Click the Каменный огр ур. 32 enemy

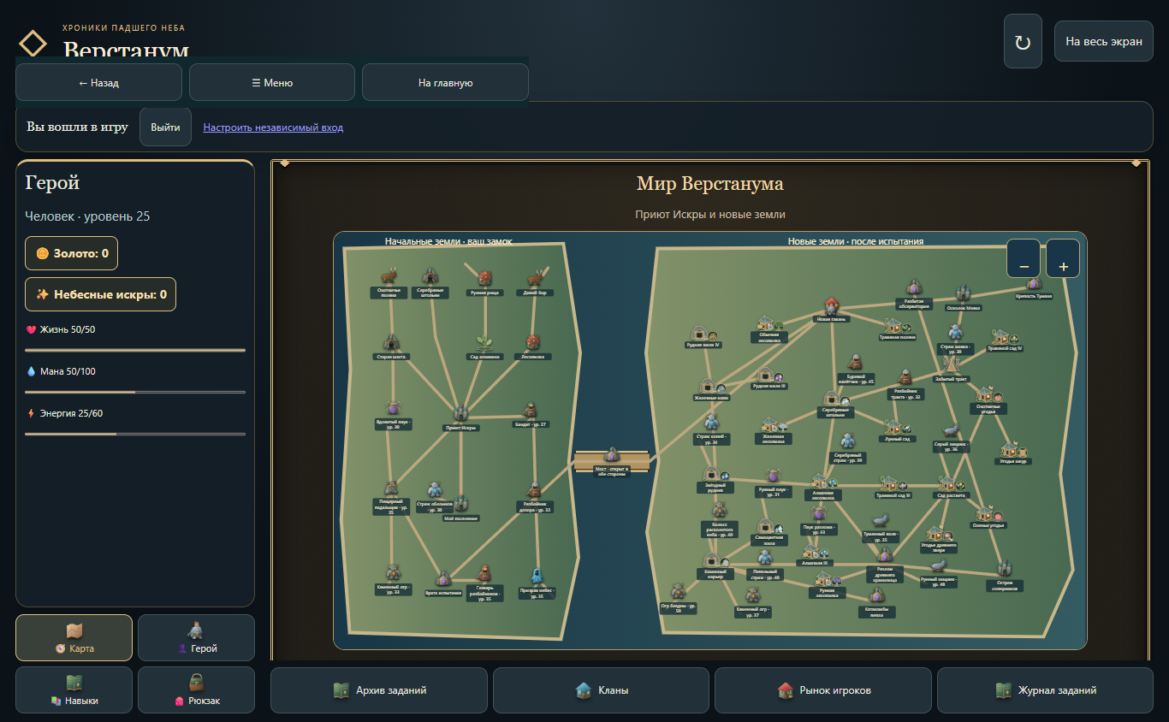393,572
